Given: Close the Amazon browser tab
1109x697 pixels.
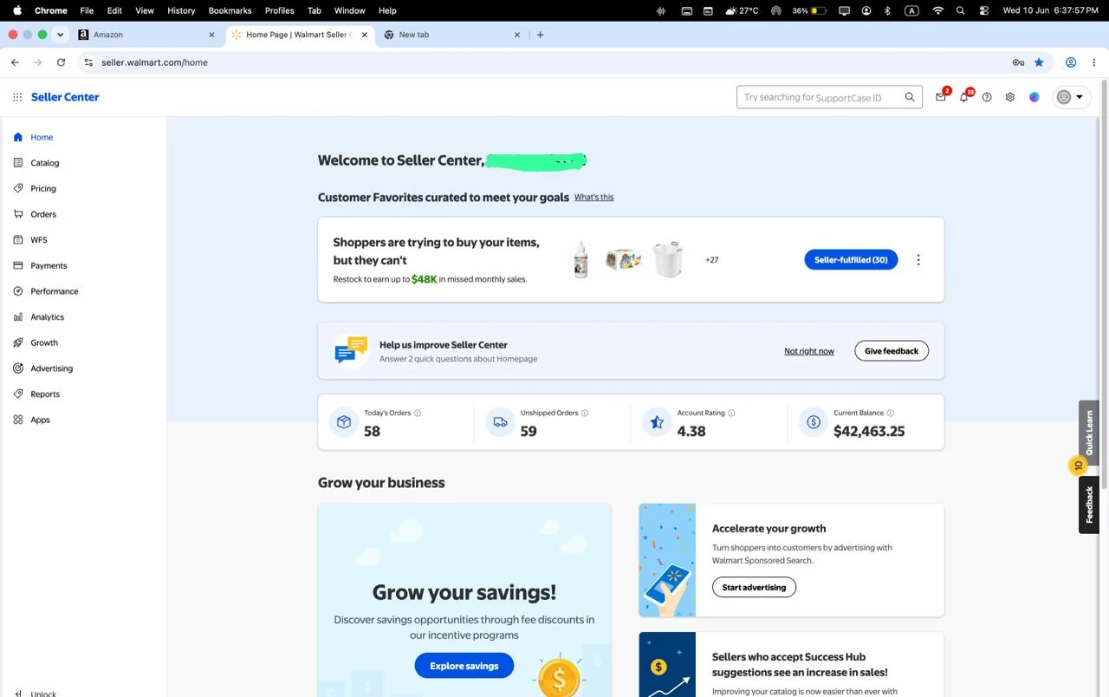Looking at the screenshot, I should (212, 35).
